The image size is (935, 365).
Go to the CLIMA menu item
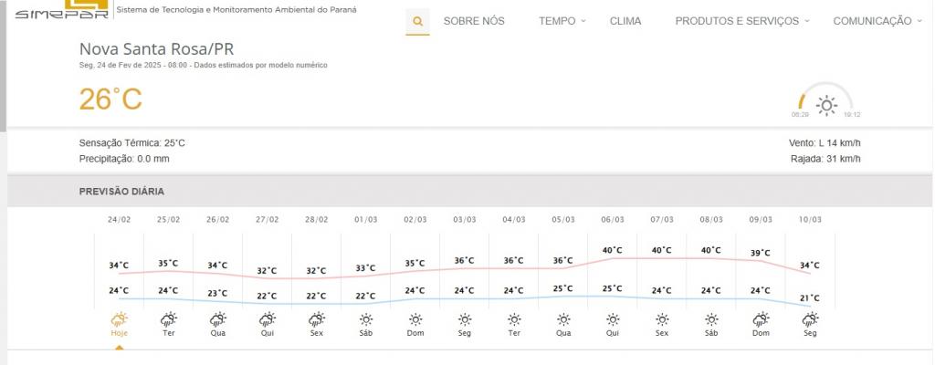(625, 21)
